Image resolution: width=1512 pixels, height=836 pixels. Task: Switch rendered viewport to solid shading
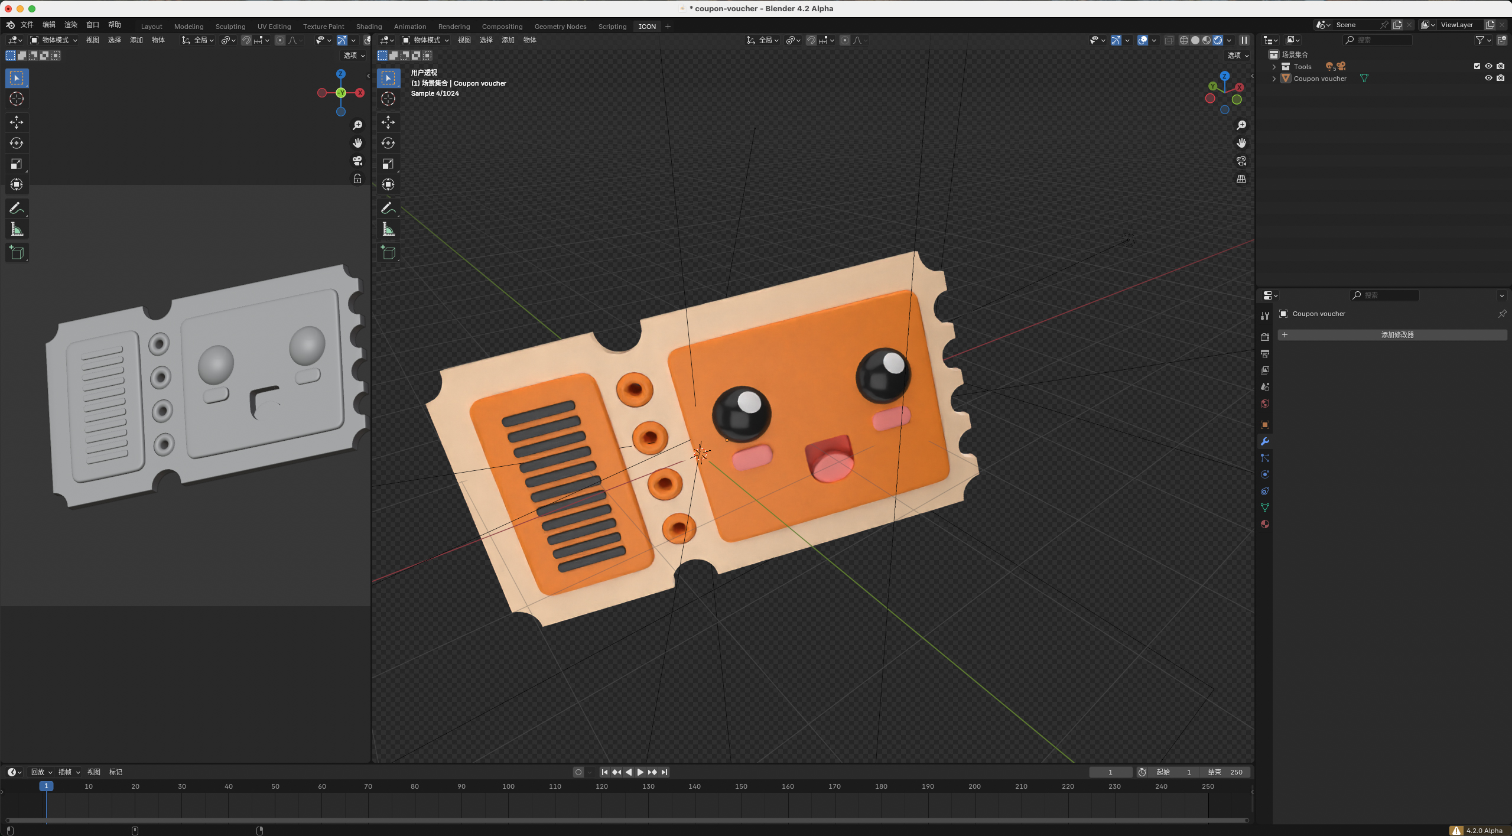coord(1195,40)
